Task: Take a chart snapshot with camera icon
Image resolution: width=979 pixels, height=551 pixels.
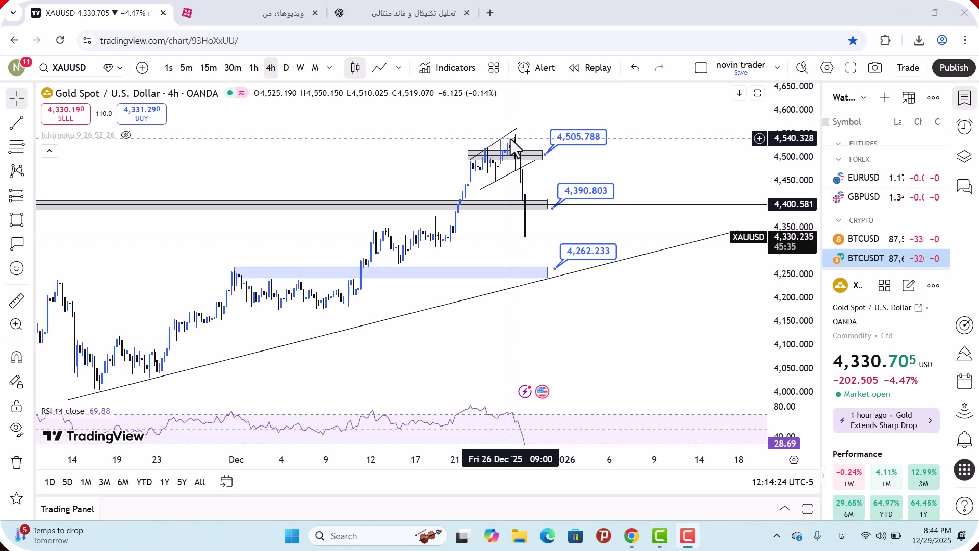Action: tap(875, 68)
